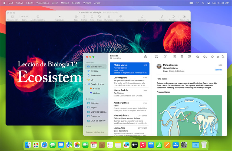Image resolution: width=232 pixels, height=151 pixels.
Task: Reply to Mateo Marcín's email
Action: click(x=197, y=57)
